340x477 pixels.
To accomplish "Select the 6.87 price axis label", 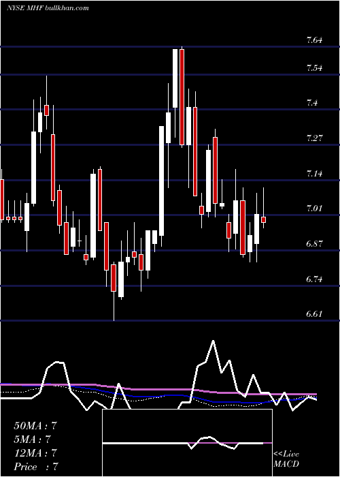I will click(314, 244).
